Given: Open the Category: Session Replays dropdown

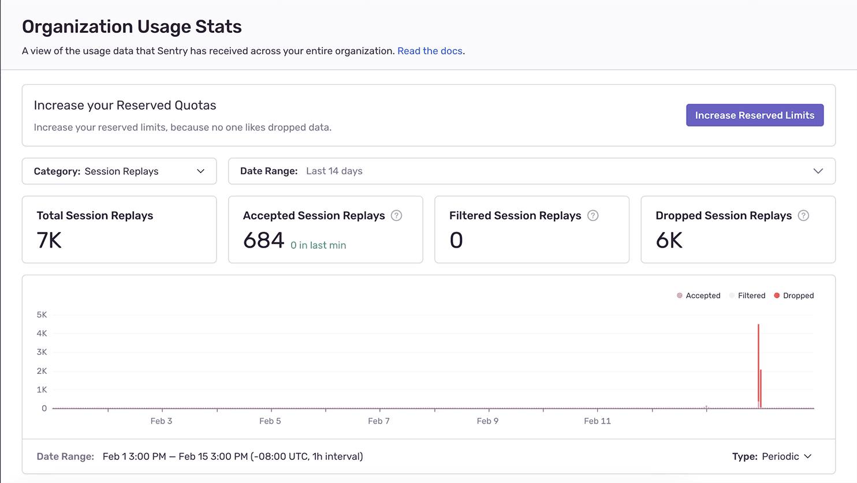Looking at the screenshot, I should pos(119,171).
